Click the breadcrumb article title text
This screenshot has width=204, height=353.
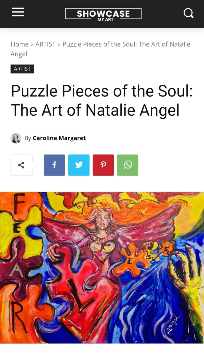click(x=100, y=49)
